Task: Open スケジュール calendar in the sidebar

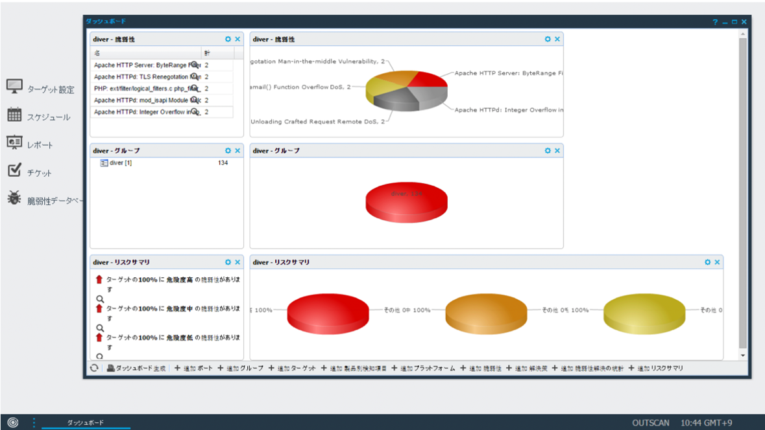Action: point(38,116)
